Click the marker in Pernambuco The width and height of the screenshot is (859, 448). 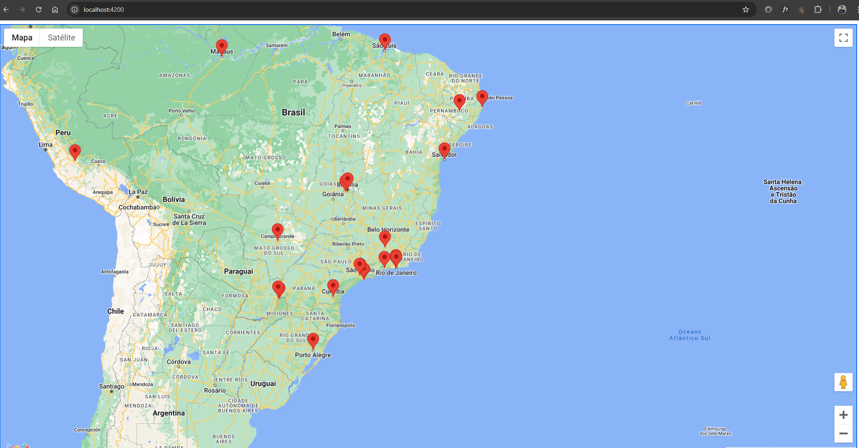pos(459,103)
